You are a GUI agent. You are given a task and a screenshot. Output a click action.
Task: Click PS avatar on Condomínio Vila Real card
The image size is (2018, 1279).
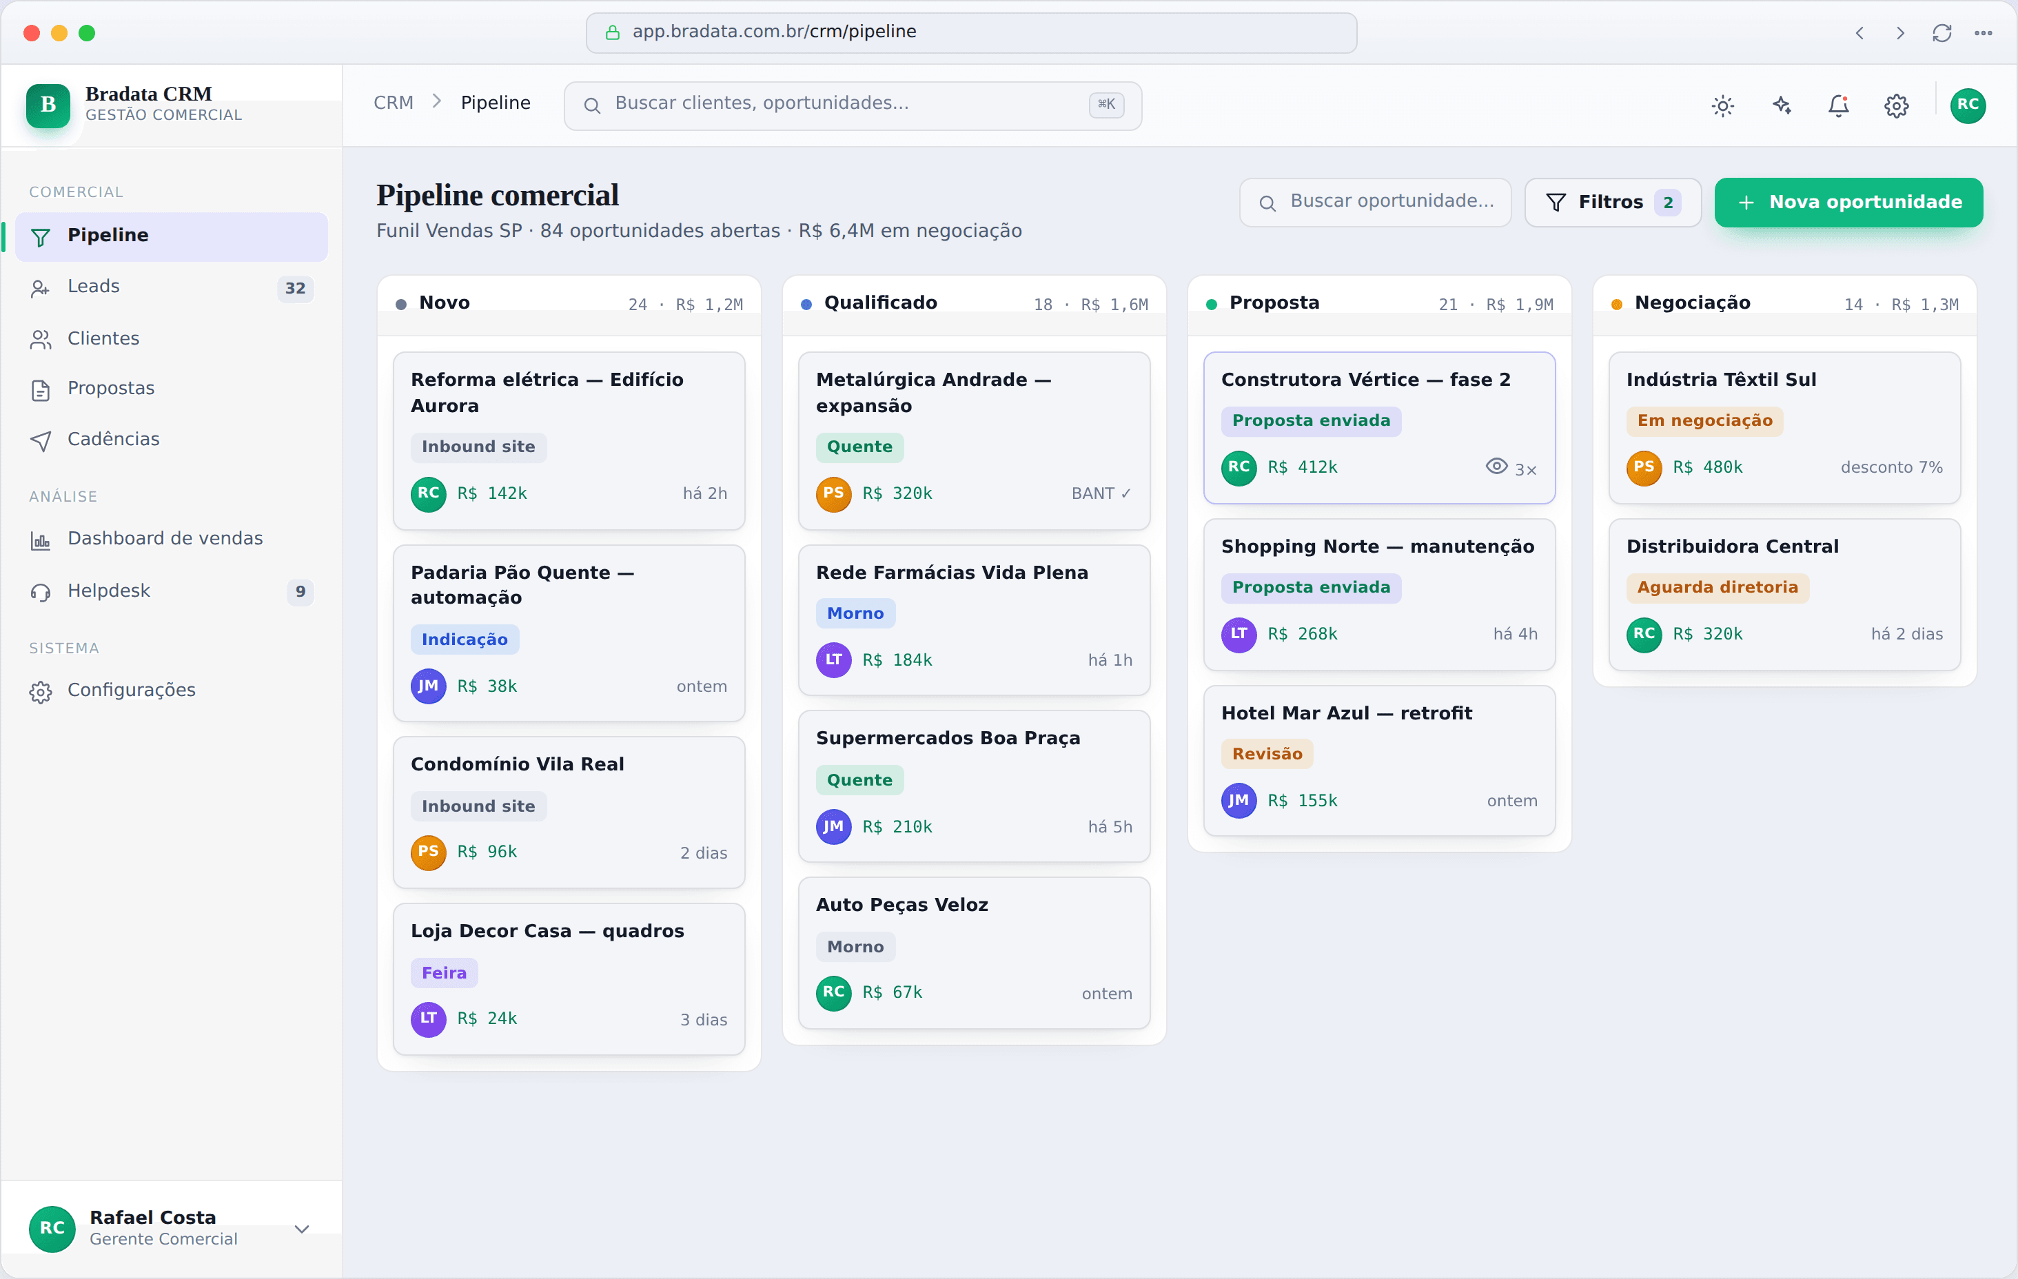click(428, 852)
